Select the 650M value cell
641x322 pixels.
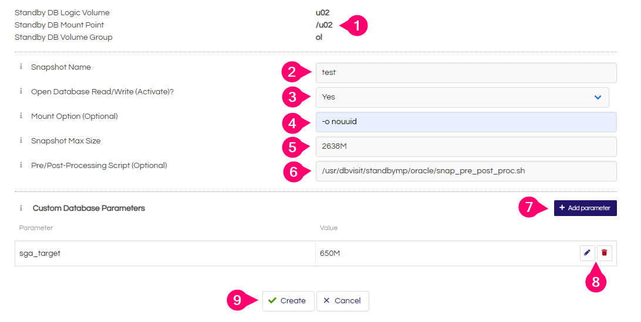click(x=466, y=253)
